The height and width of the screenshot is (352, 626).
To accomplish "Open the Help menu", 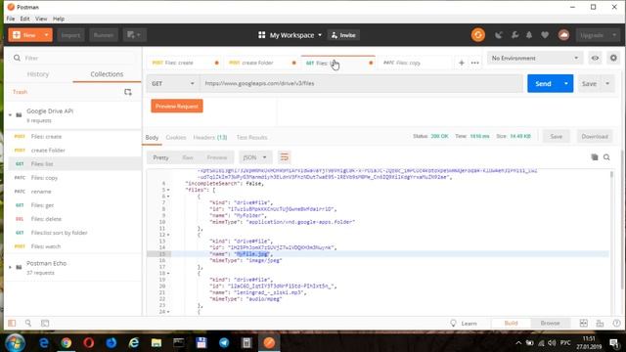I will [59, 19].
